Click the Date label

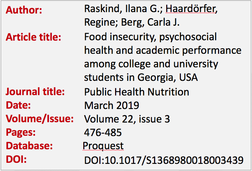point(18,105)
